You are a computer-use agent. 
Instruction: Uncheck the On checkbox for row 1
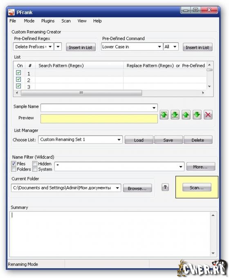point(18,73)
